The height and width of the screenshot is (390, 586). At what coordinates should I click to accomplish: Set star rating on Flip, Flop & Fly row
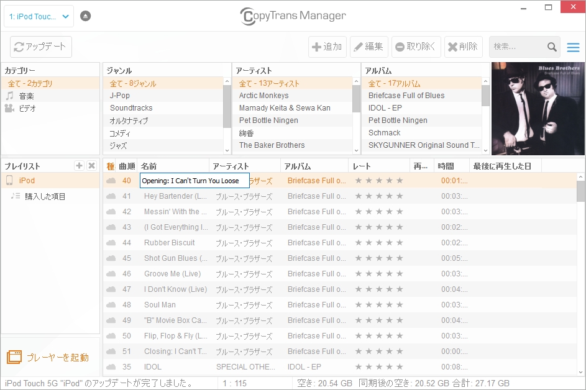[379, 336]
